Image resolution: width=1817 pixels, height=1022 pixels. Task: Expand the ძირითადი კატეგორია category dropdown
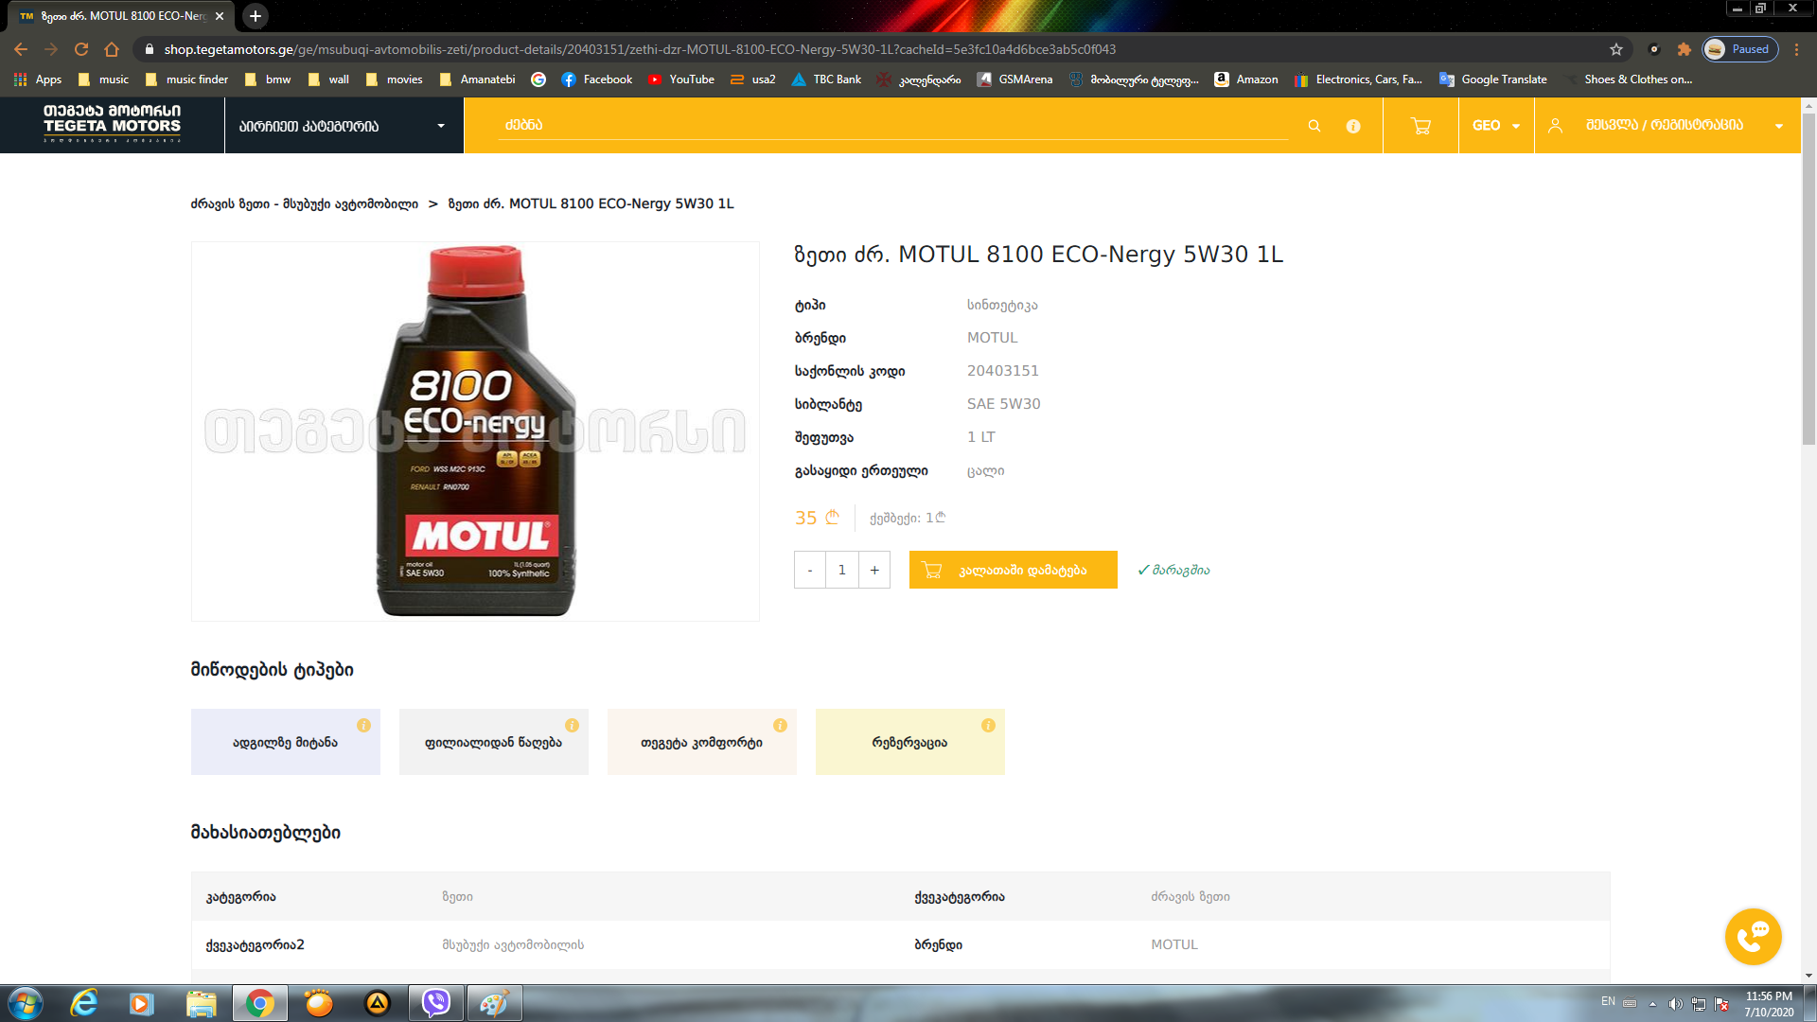pos(343,126)
